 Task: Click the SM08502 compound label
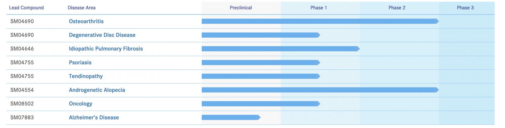click(22, 104)
